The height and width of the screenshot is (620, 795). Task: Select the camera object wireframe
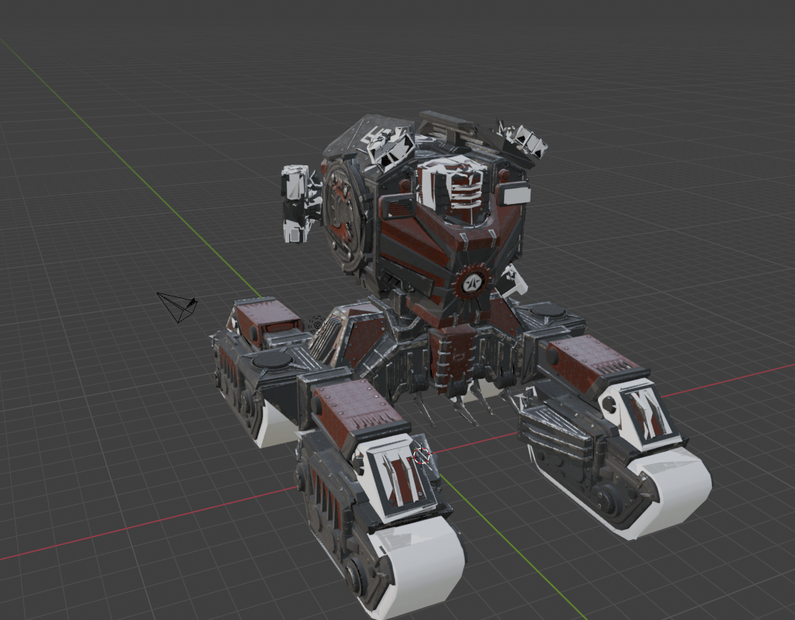pos(177,307)
